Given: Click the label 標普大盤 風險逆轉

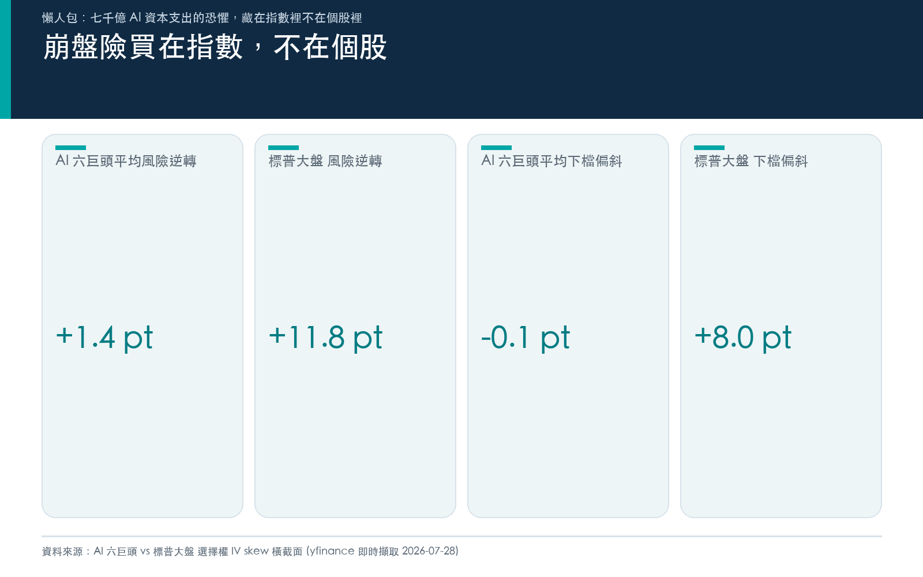Looking at the screenshot, I should click(325, 161).
